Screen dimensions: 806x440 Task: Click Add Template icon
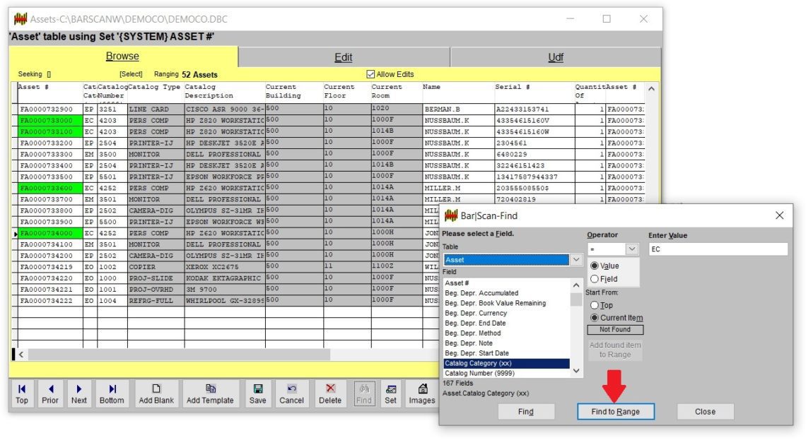click(x=210, y=393)
